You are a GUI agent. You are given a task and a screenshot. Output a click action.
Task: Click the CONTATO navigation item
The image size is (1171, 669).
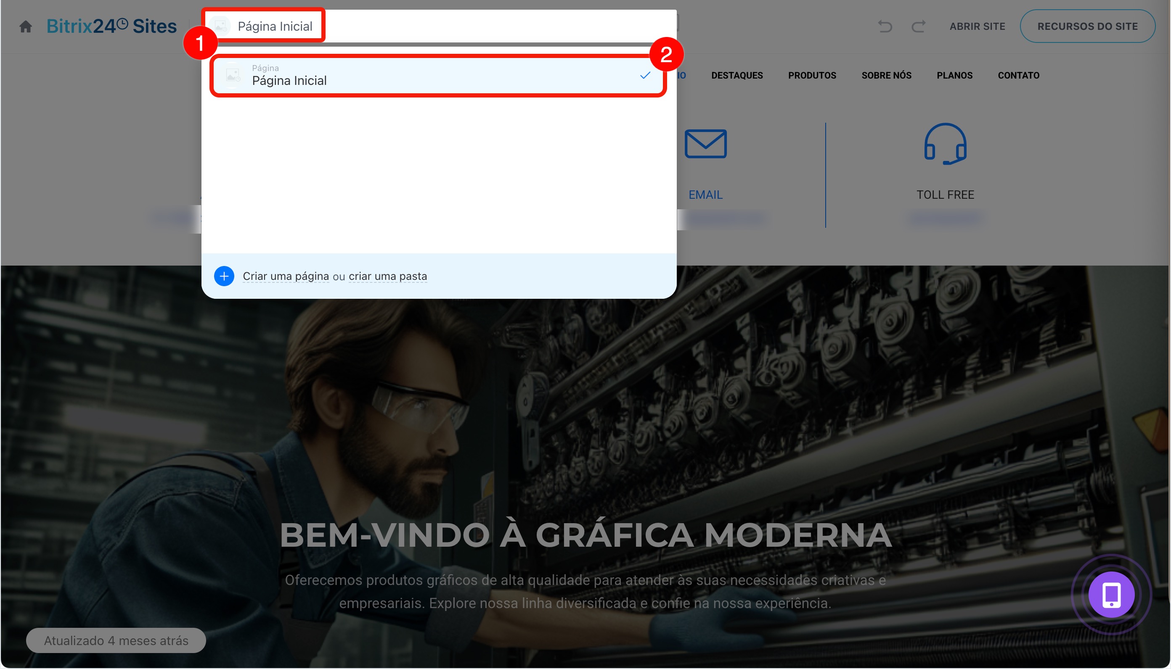(x=1018, y=75)
